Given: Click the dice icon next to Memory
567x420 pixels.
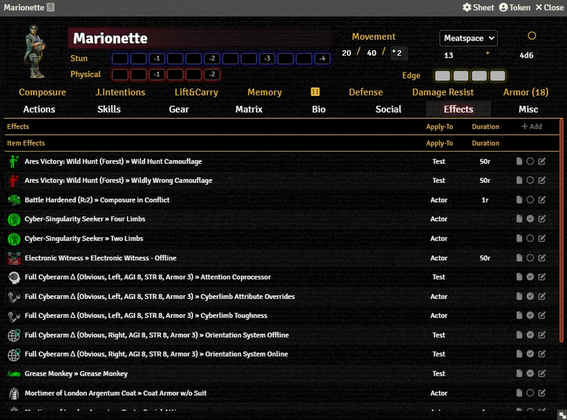Looking at the screenshot, I should 315,92.
